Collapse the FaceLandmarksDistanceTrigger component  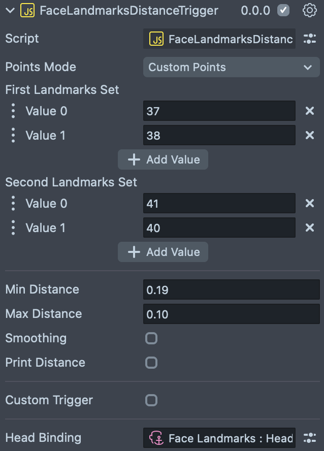tap(10, 10)
